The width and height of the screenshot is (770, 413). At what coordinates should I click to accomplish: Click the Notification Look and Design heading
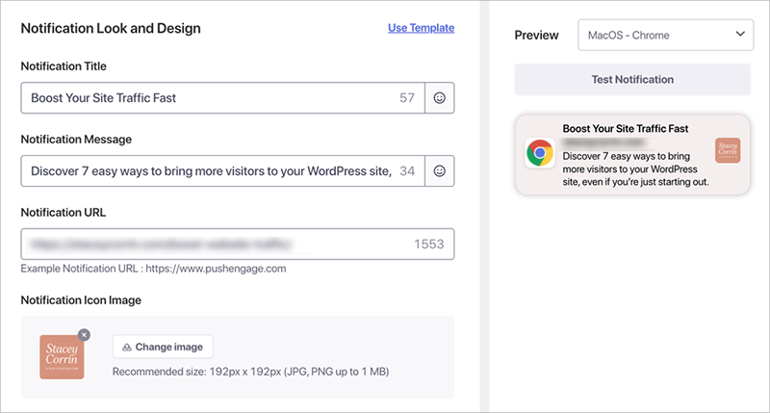click(x=111, y=28)
